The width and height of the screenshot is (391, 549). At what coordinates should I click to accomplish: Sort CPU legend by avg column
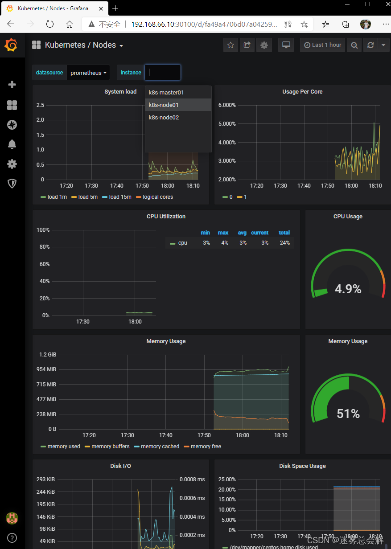click(242, 233)
